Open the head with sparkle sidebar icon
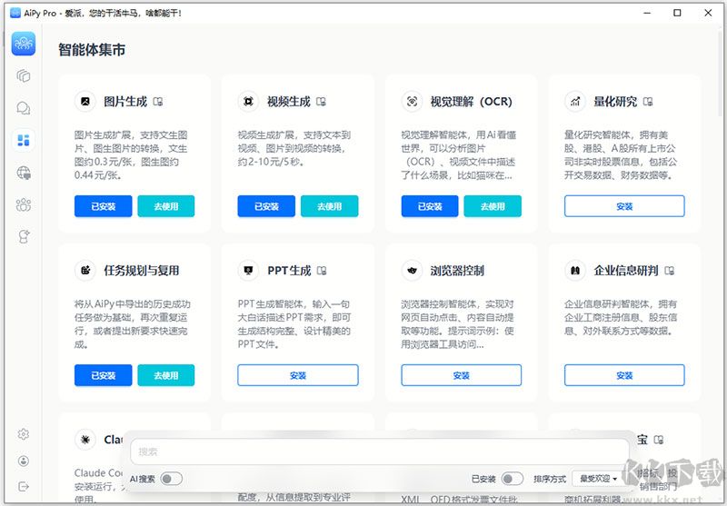727x506 pixels. 24,236
